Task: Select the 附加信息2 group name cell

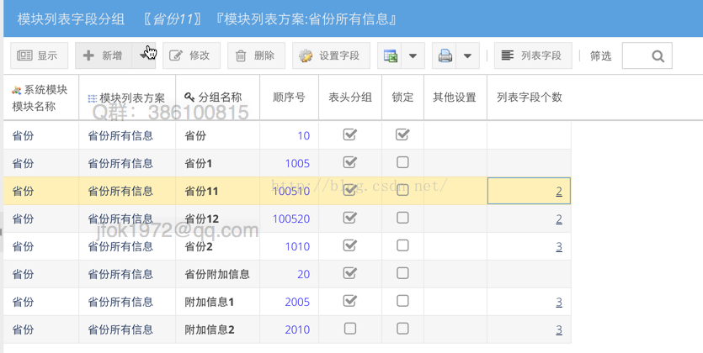Action: pos(217,329)
